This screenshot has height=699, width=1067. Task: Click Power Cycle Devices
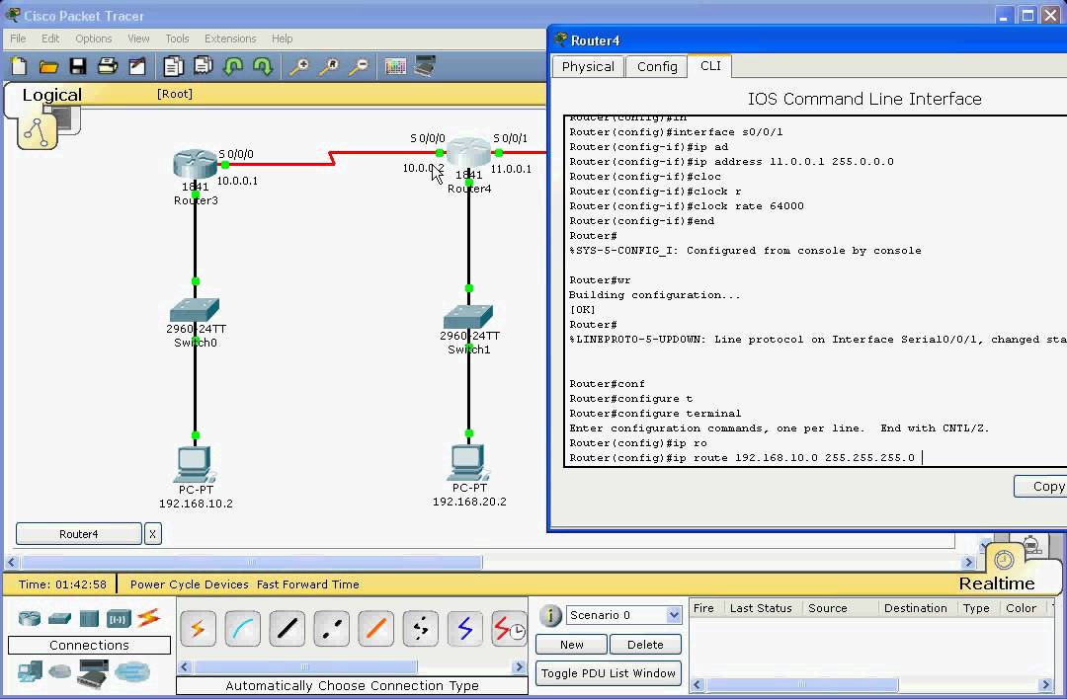(x=189, y=584)
